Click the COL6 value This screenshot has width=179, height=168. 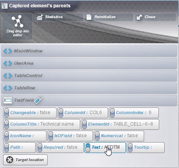click(x=96, y=113)
